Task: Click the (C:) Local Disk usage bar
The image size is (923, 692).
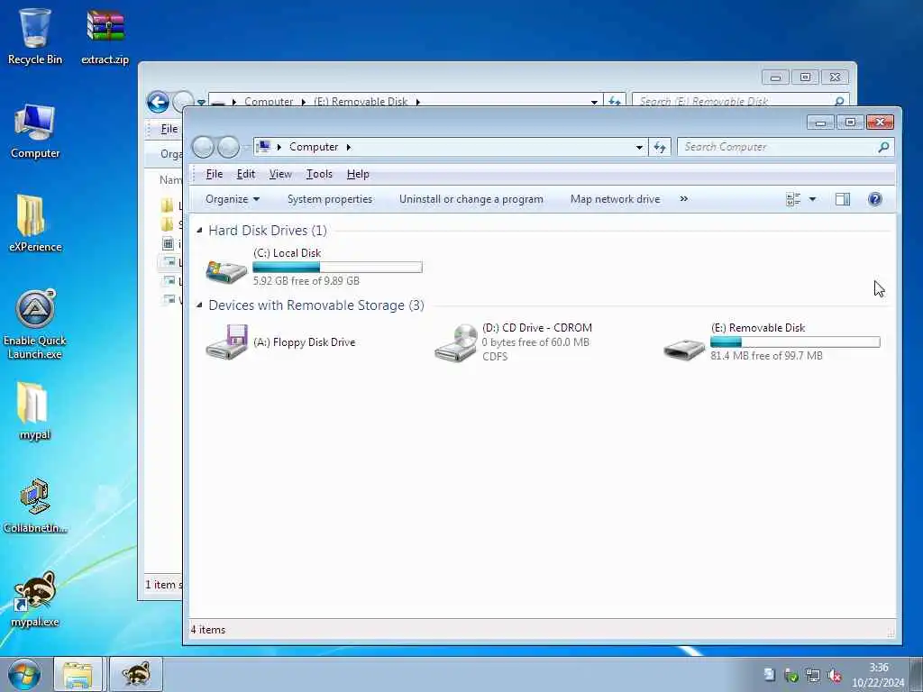Action: (x=337, y=267)
